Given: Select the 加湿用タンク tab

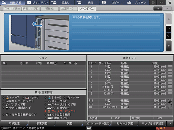Looking at the screenshot, I should (x=68, y=9).
